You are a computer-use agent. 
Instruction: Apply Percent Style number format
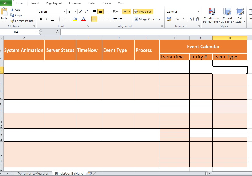pos(178,19)
